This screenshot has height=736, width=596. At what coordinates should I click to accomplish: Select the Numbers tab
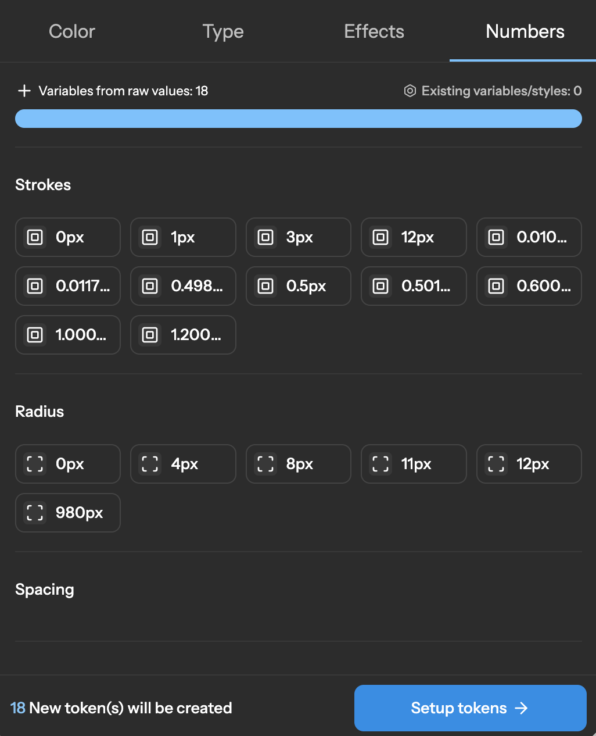[525, 31]
